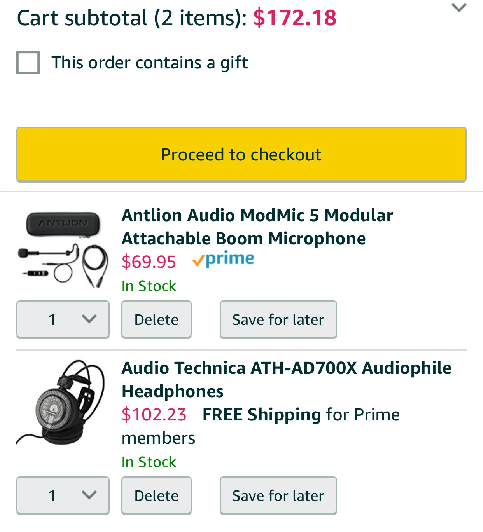Click 'In Stock' under the headphones

tap(149, 462)
